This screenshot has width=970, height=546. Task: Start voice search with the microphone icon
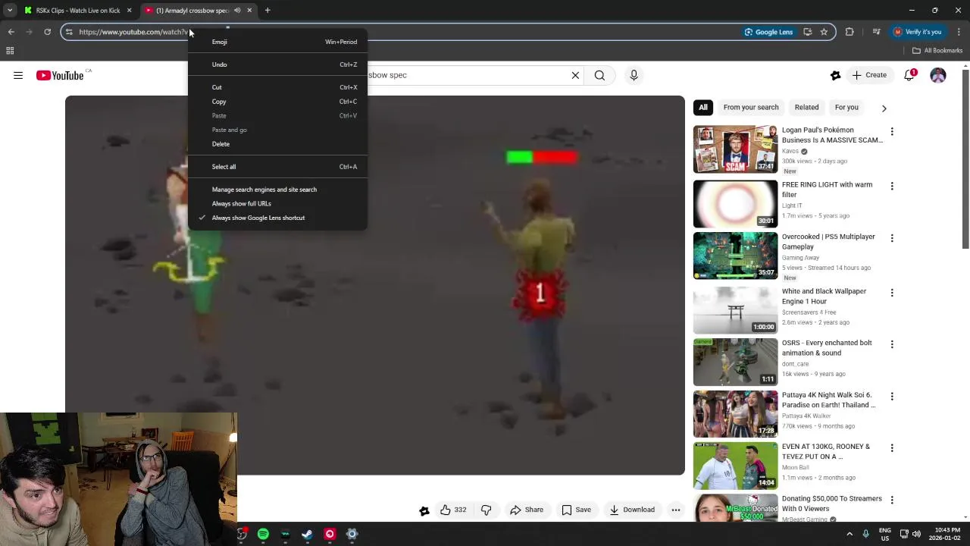(x=634, y=75)
